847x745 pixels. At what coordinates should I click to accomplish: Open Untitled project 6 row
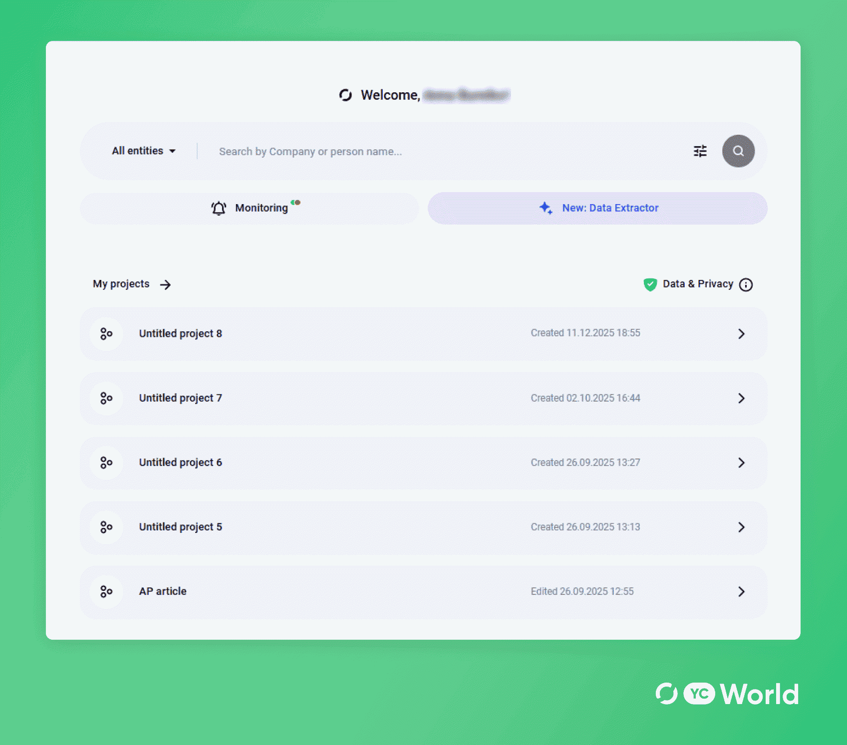[x=424, y=463]
